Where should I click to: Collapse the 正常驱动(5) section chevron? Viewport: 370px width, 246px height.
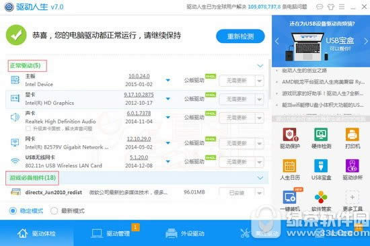pyautogui.click(x=260, y=66)
